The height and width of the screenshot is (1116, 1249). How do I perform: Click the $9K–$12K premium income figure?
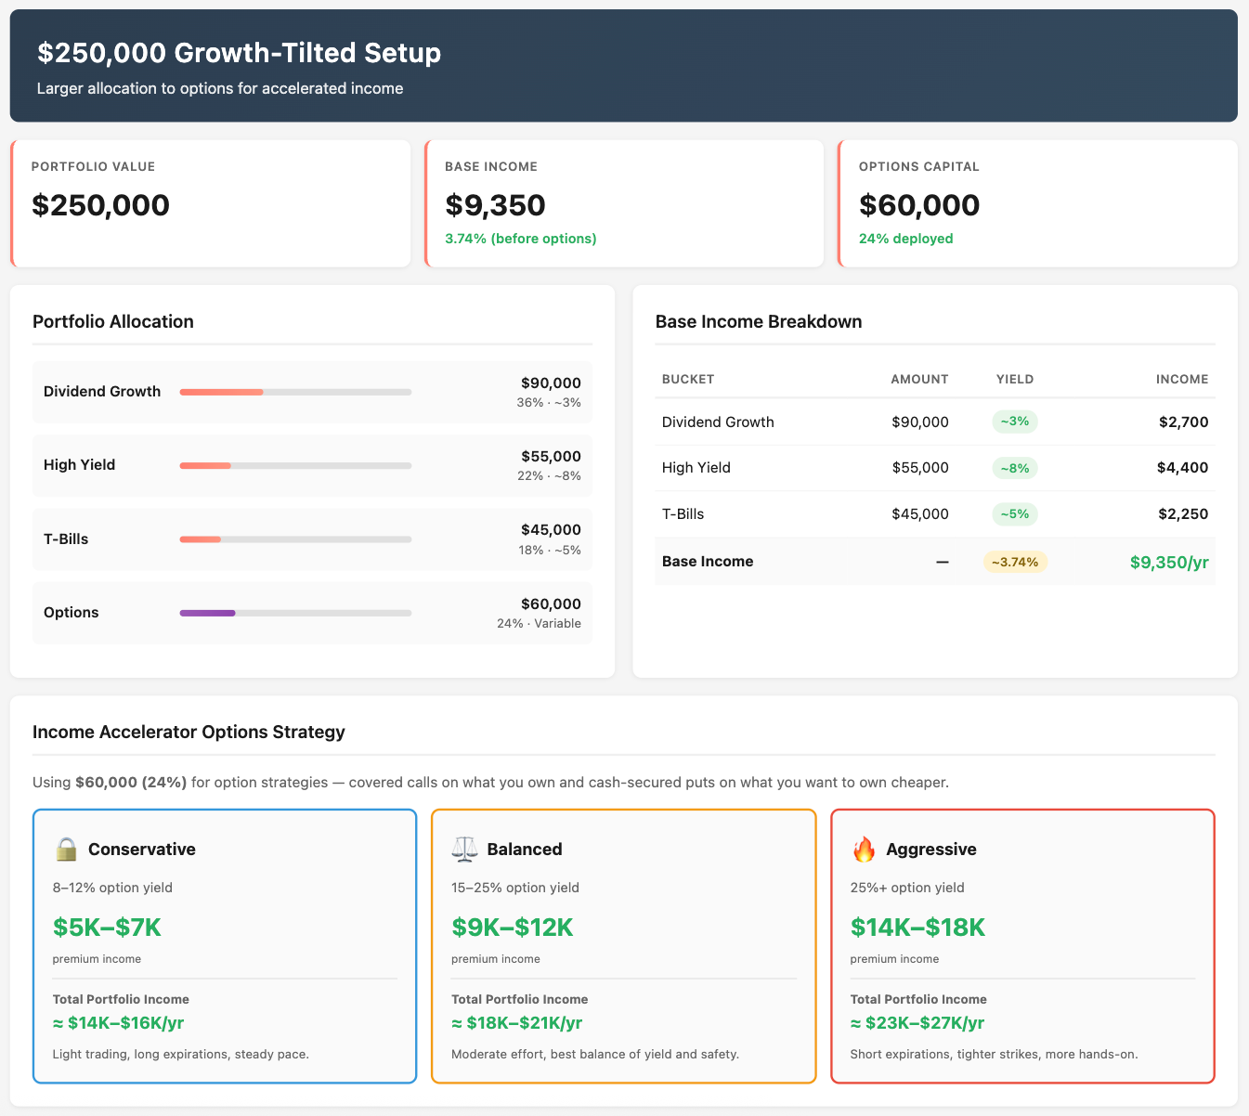click(x=513, y=928)
